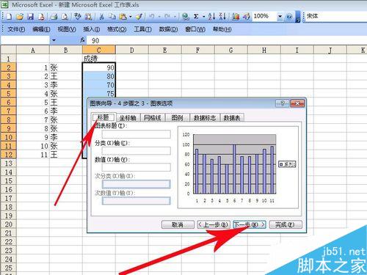Save the workbook with the floppy icon
The width and height of the screenshot is (367, 275).
(30, 17)
